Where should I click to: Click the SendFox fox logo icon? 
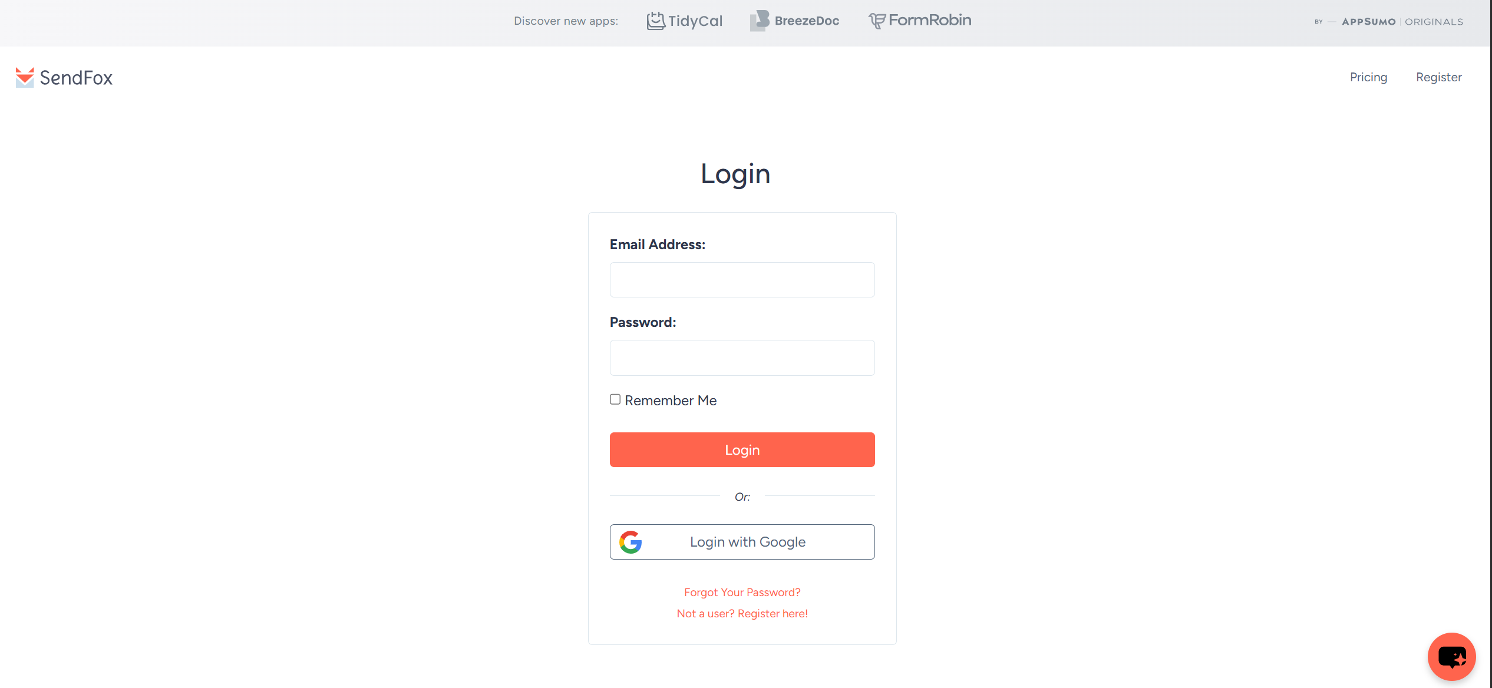click(25, 77)
